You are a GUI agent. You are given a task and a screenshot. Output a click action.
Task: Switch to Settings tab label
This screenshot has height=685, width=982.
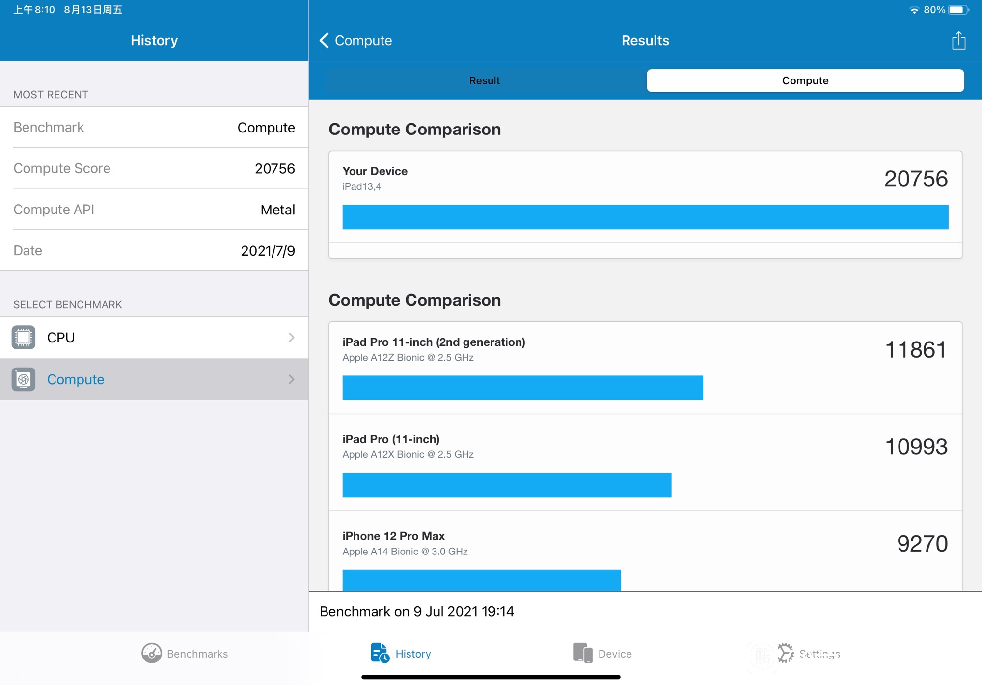pos(819,654)
